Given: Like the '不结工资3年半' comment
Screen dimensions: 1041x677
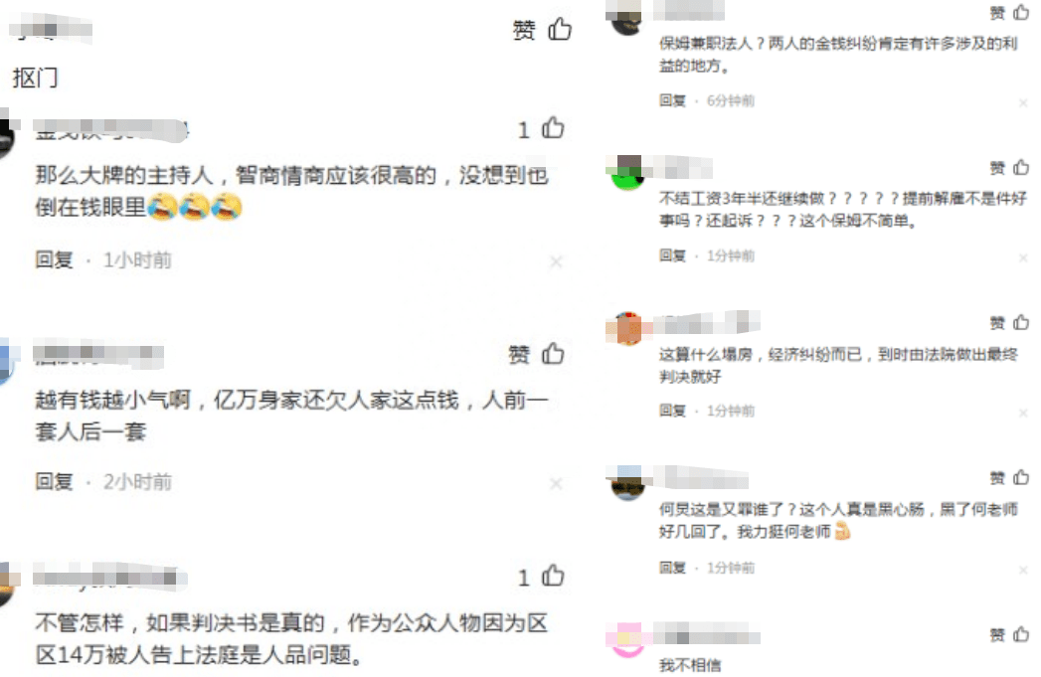Looking at the screenshot, I should 1021,167.
